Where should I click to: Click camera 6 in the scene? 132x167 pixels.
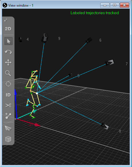click(x=89, y=40)
